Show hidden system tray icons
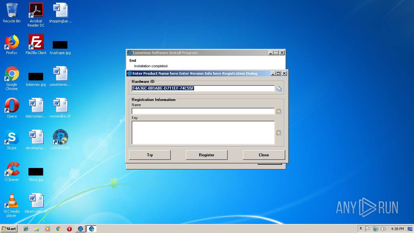The height and width of the screenshot is (233, 414). [361, 229]
